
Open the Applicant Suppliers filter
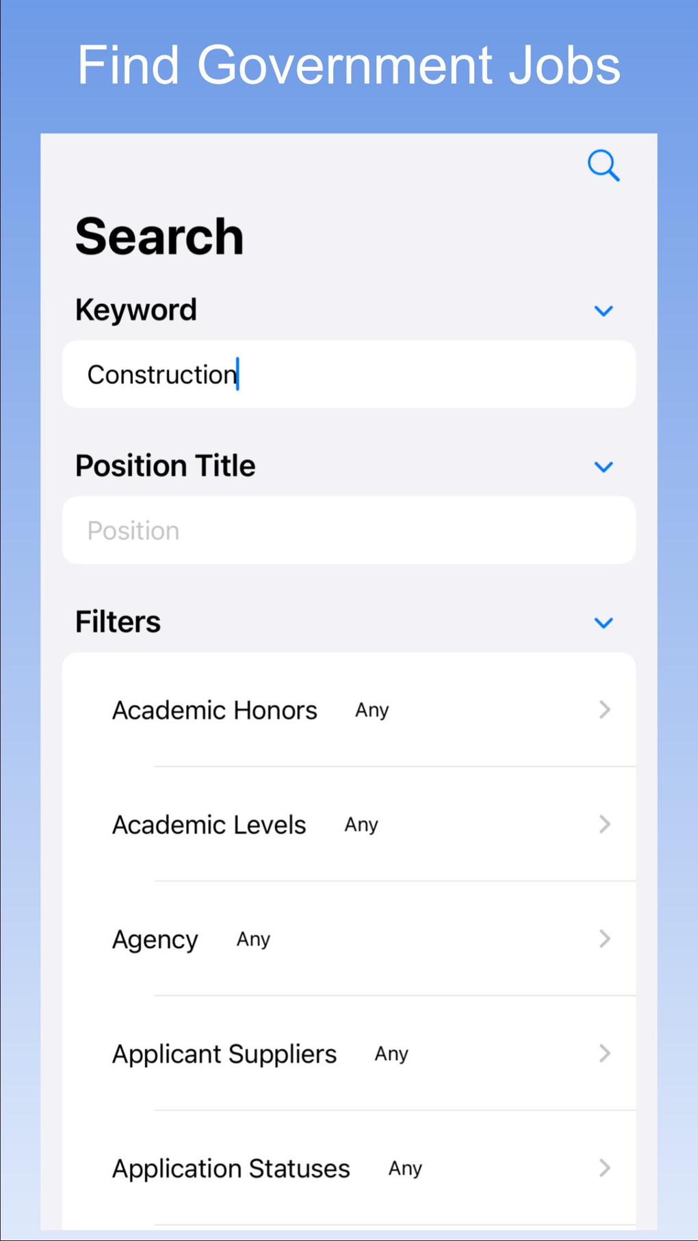224,1054
